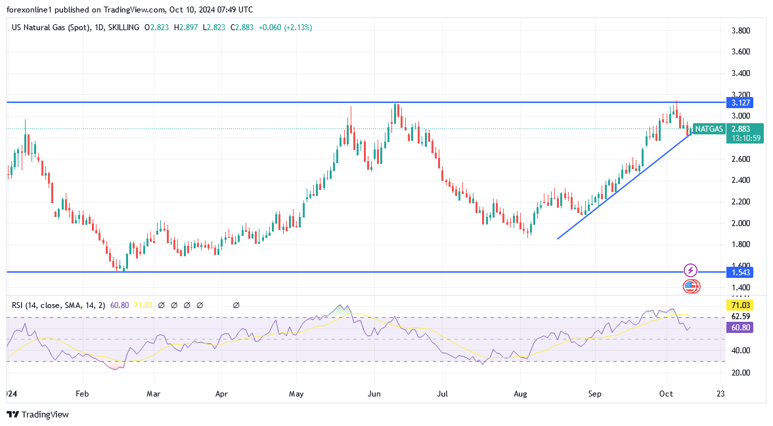Click the 13:10:59 countdown timer label

[x=745, y=138]
